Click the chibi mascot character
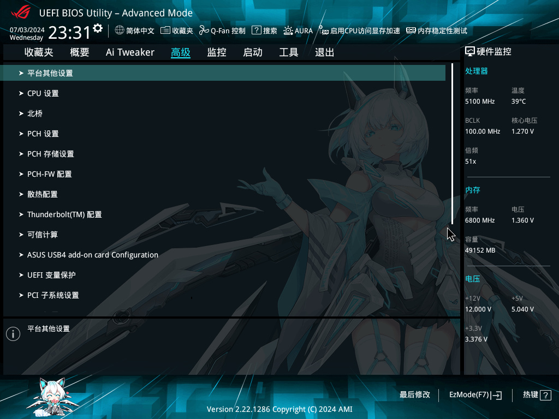 53,397
